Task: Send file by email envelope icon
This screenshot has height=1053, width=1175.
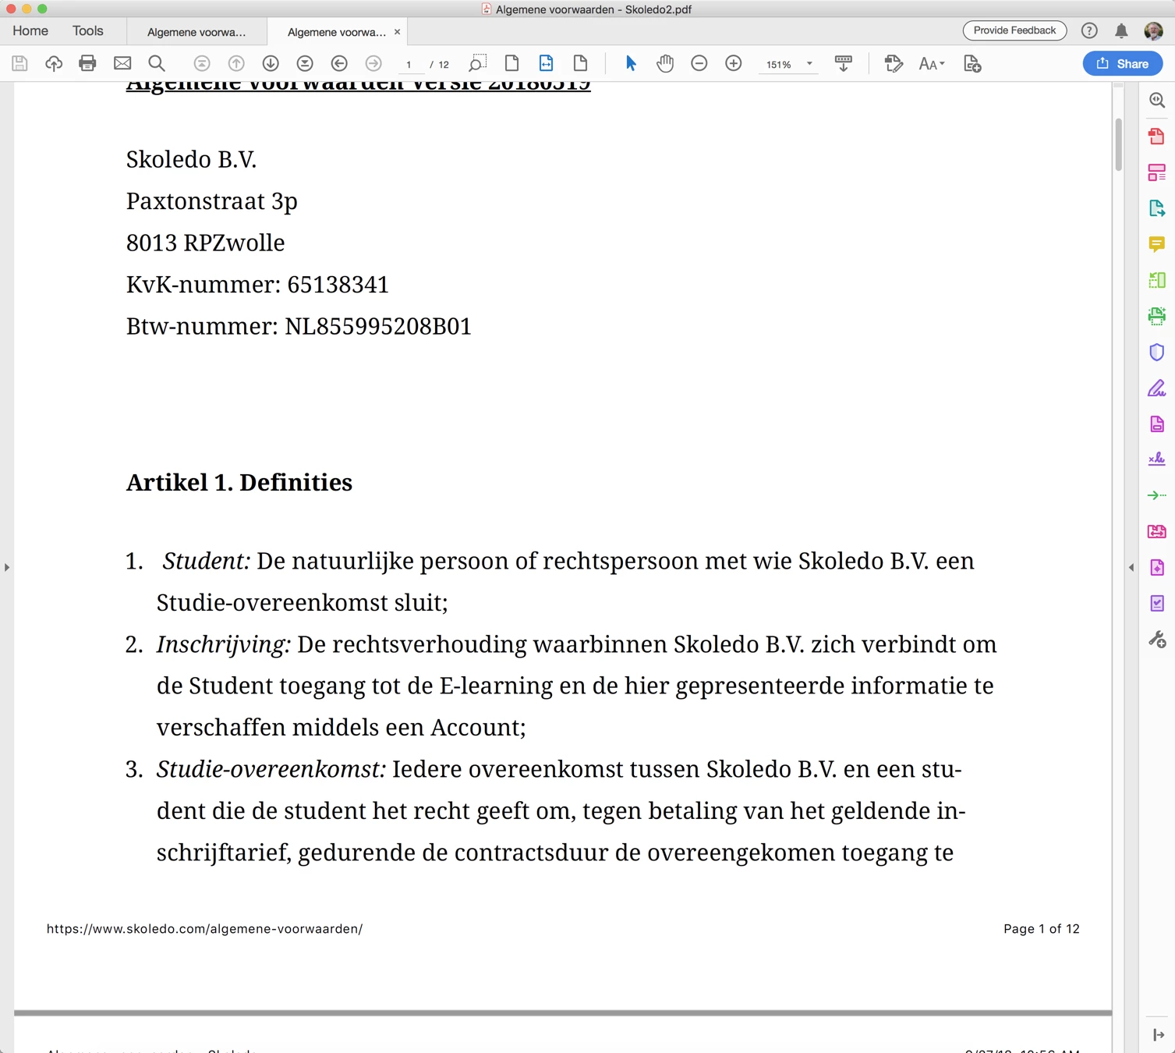Action: (x=122, y=63)
